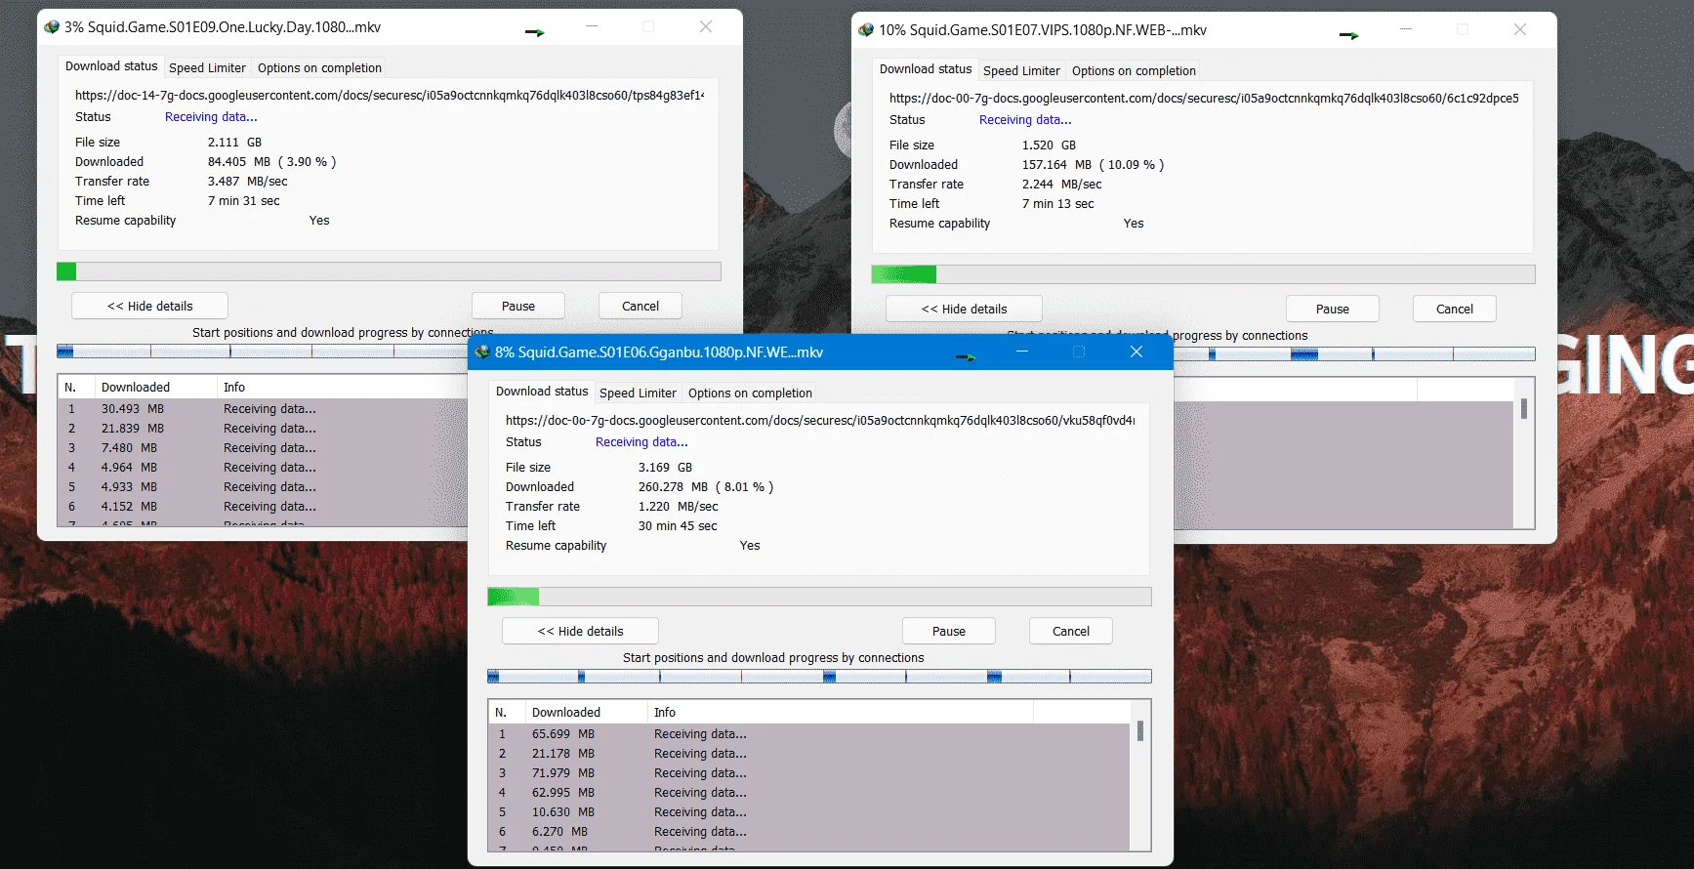Image resolution: width=1694 pixels, height=869 pixels.
Task: Close the S01E06 Gganbu download window
Action: pyautogui.click(x=1136, y=352)
